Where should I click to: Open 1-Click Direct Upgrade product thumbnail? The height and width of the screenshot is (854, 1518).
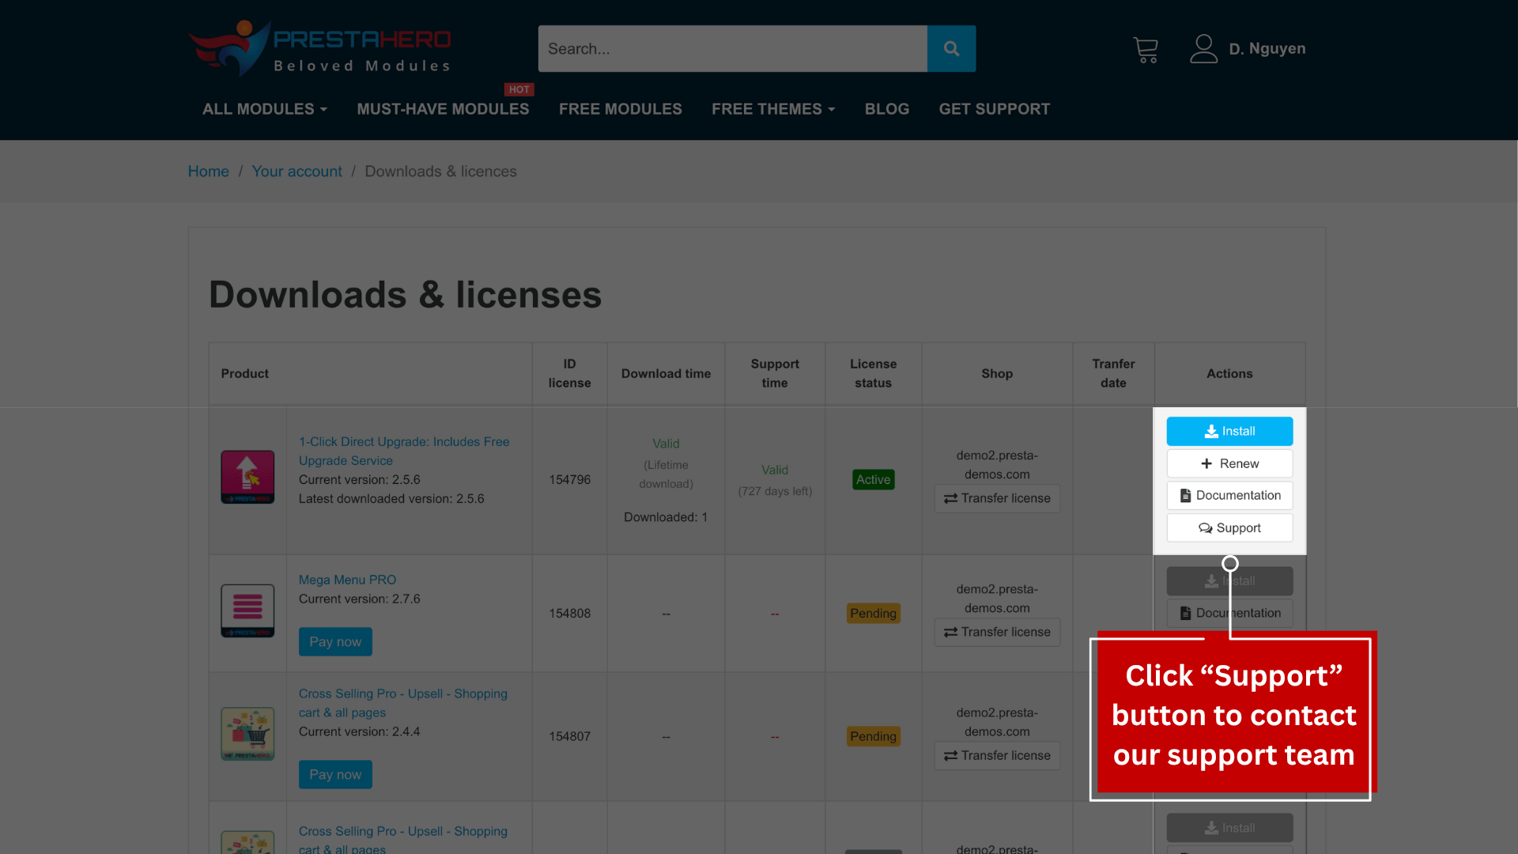pos(247,477)
